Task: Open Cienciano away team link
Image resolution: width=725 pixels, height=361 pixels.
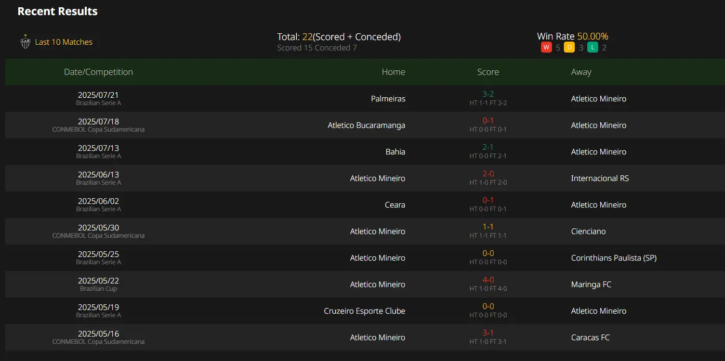Action: pyautogui.click(x=588, y=231)
